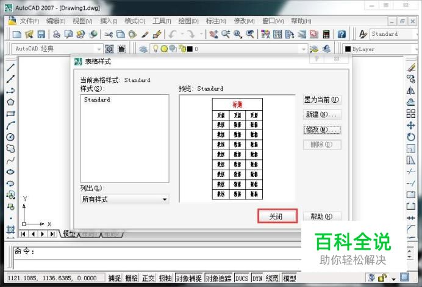The width and height of the screenshot is (422, 287).
Task: Open the status bar tray menu arrow
Action: [x=394, y=279]
